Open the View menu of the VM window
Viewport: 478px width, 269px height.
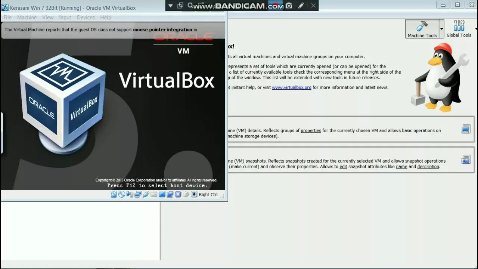[48, 18]
